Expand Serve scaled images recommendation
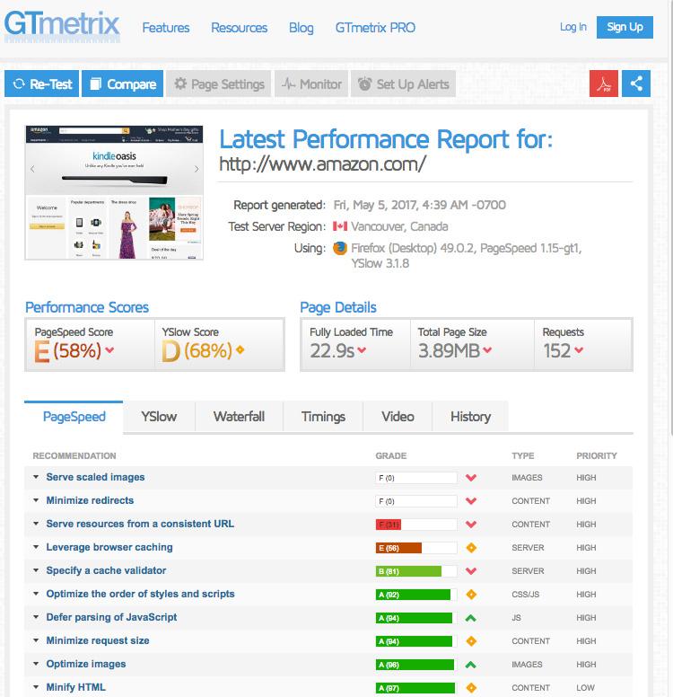673x697 pixels. [36, 477]
